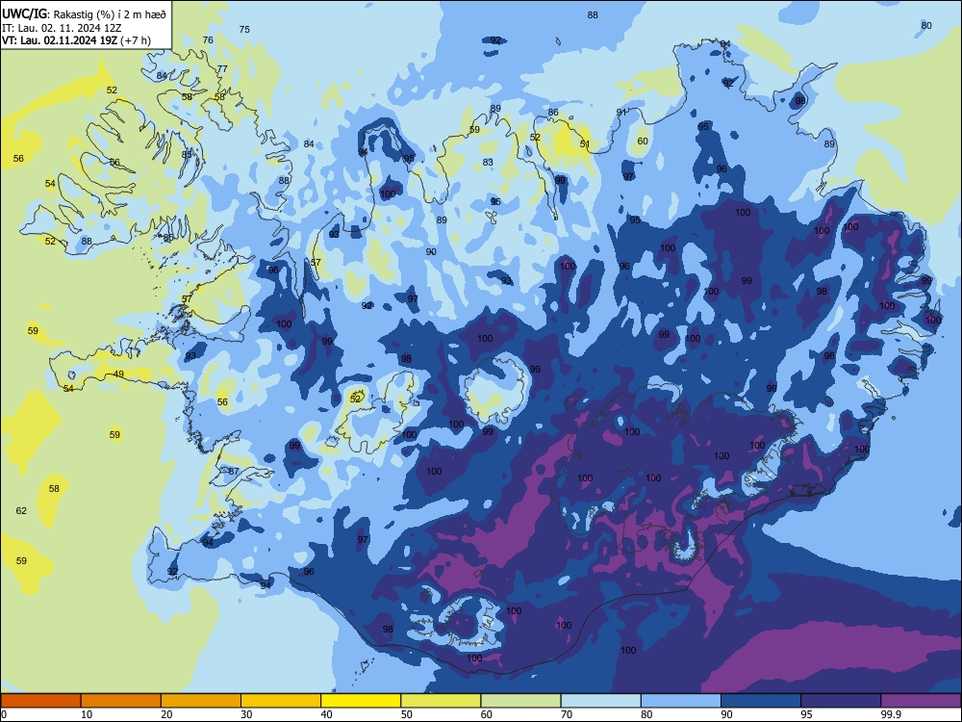Click the humidity value 91 on the map
962x722 pixels.
click(x=621, y=113)
